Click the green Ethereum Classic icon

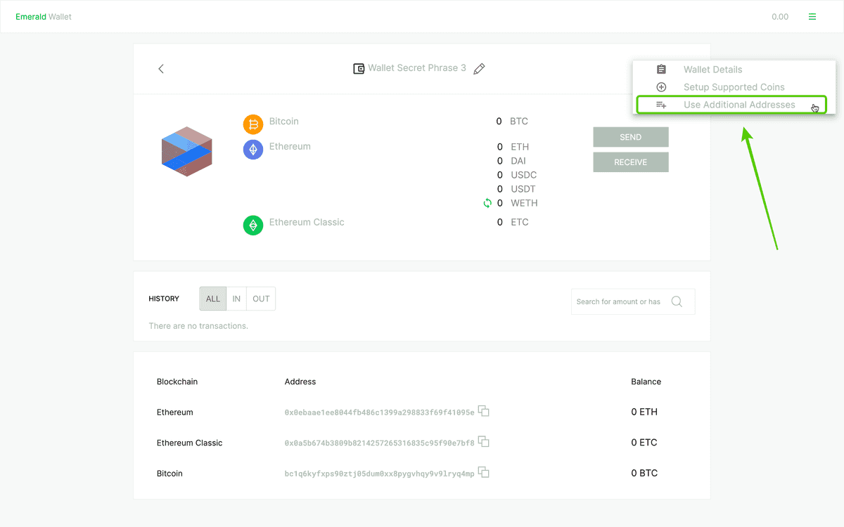coord(253,225)
